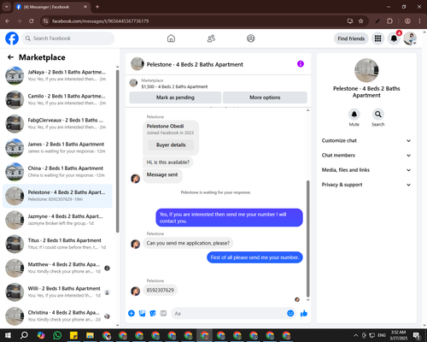The image size is (427, 342).
Task: Open Titus 2 Beds 1 Baths conversation
Action: pos(57,244)
